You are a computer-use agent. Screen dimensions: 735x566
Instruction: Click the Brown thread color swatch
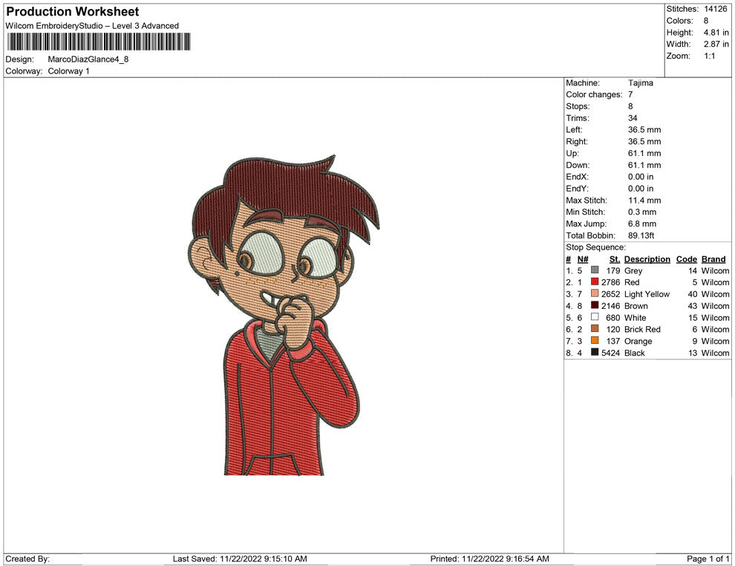[x=595, y=305]
